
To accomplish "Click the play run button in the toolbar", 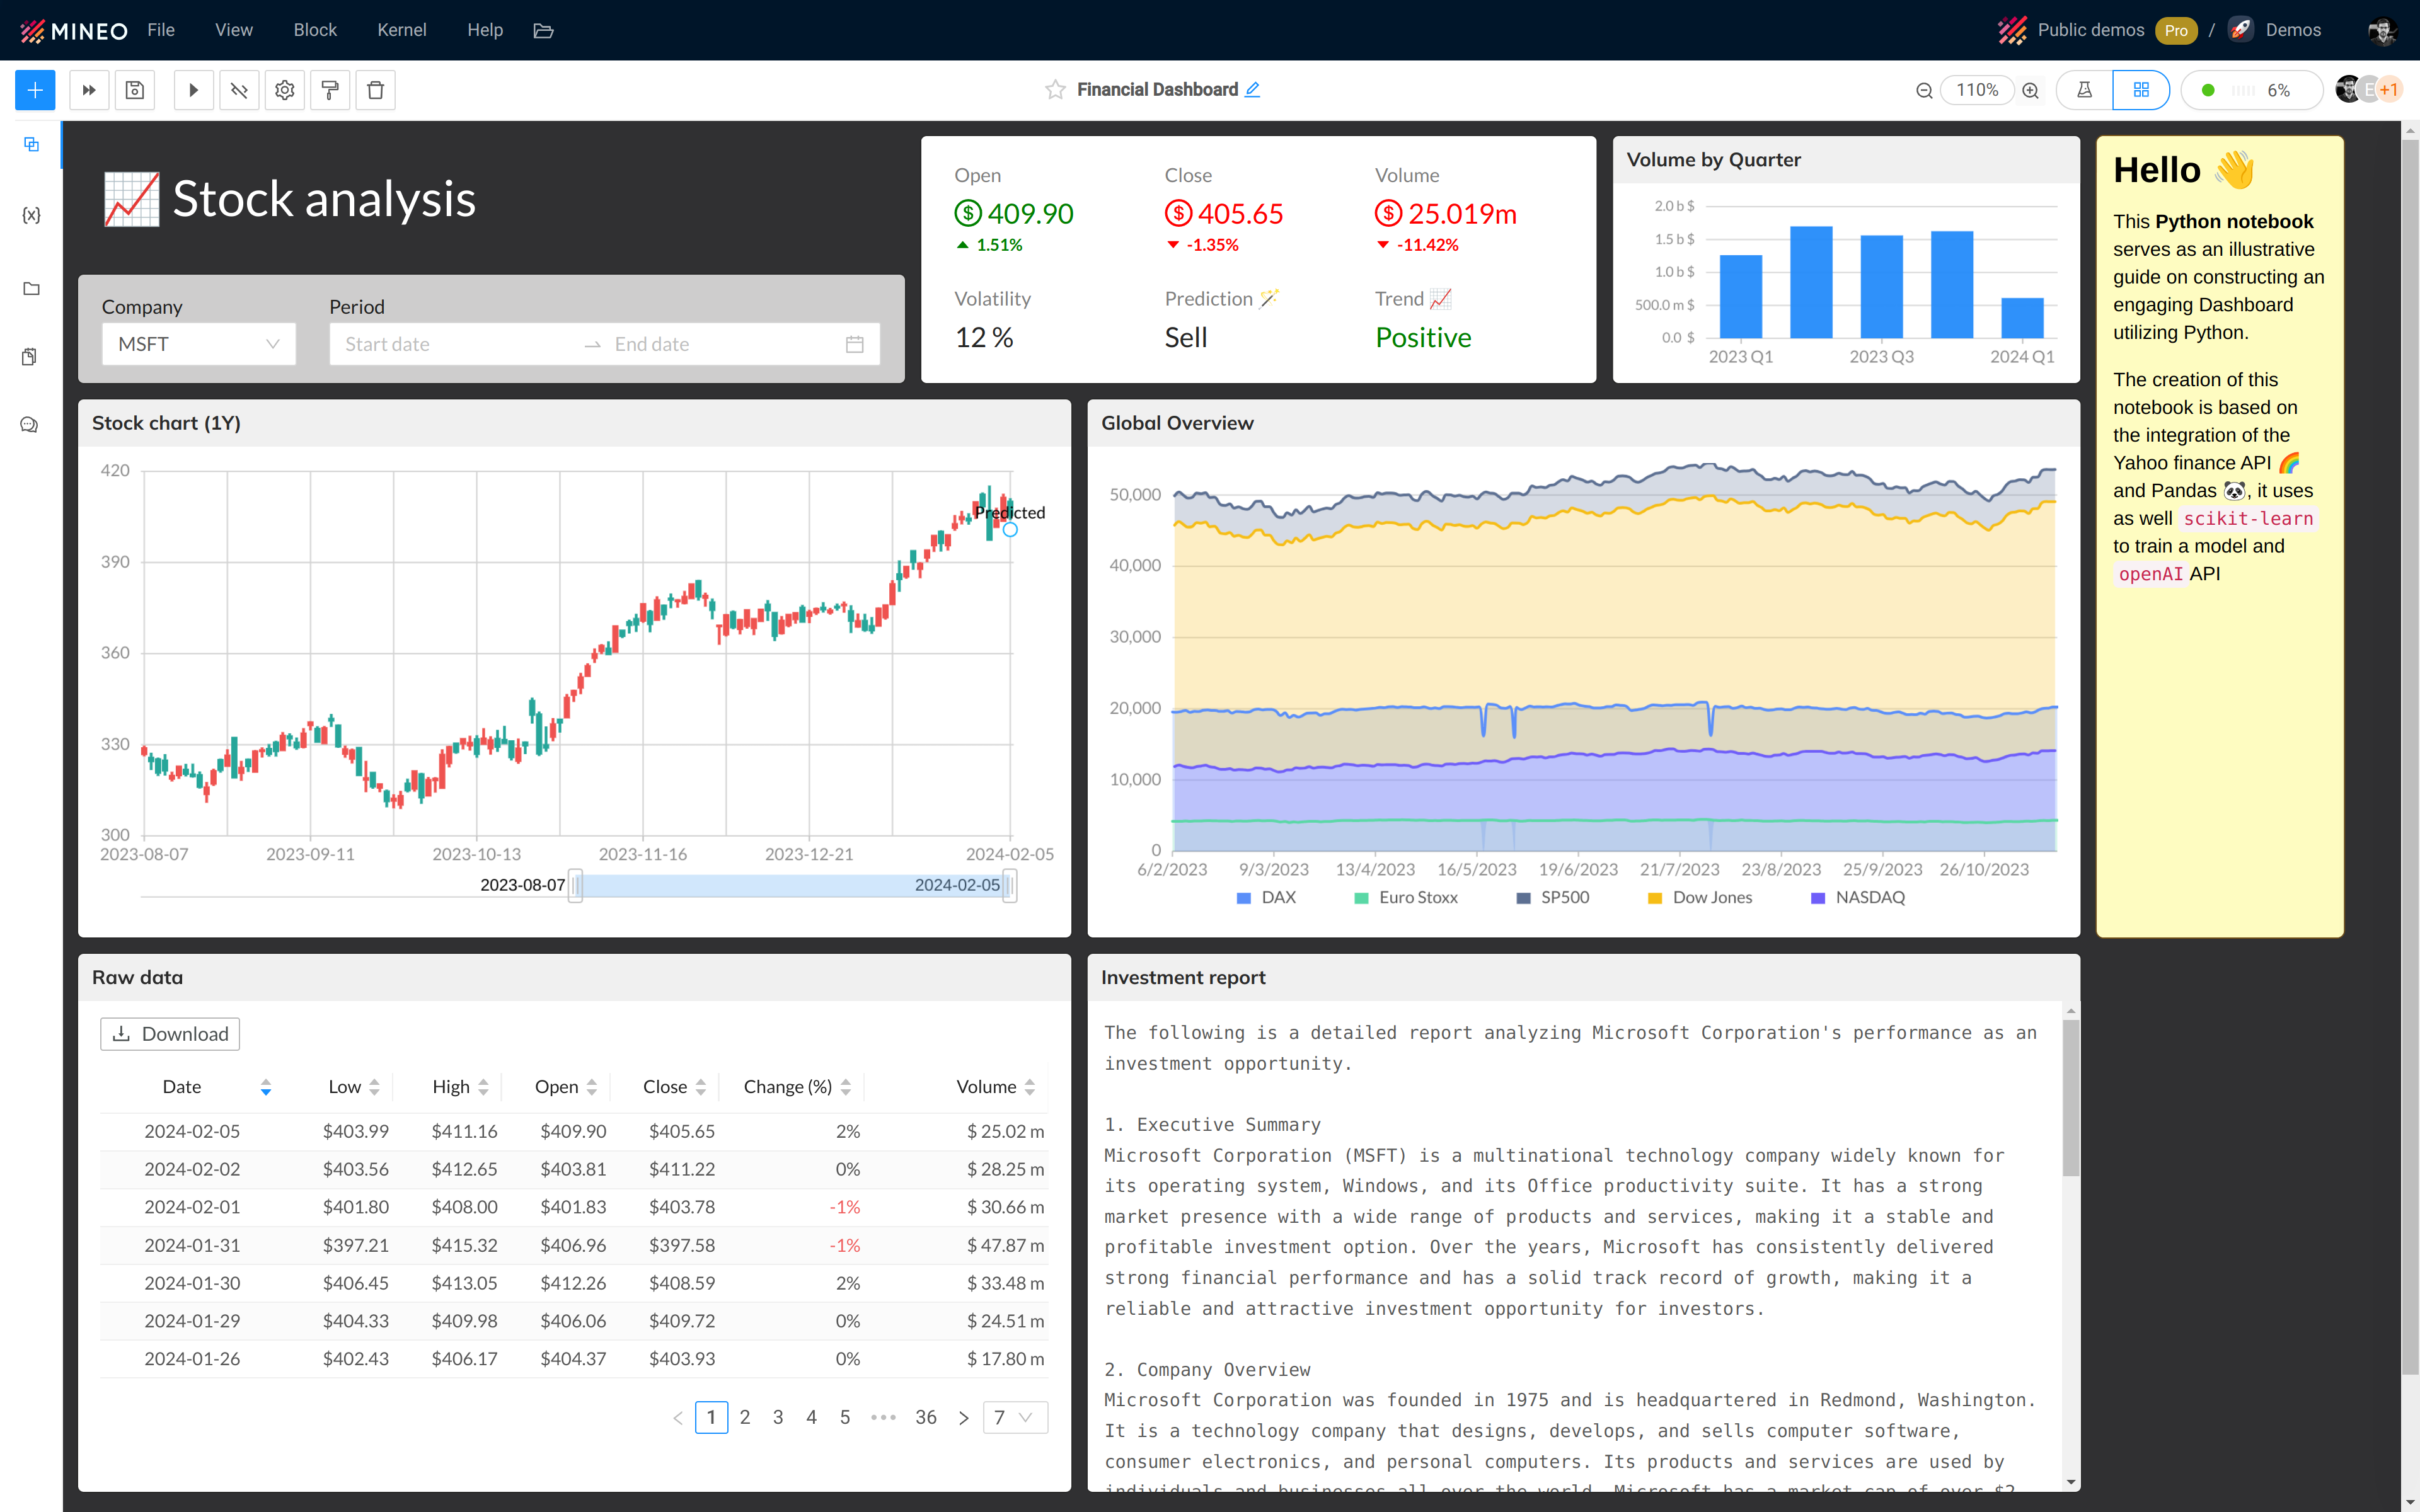I will [x=194, y=90].
